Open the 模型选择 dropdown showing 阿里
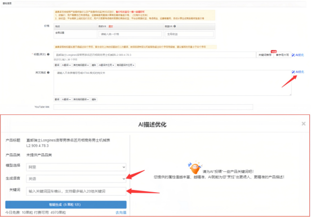This screenshot has height=217, width=311. point(76,167)
